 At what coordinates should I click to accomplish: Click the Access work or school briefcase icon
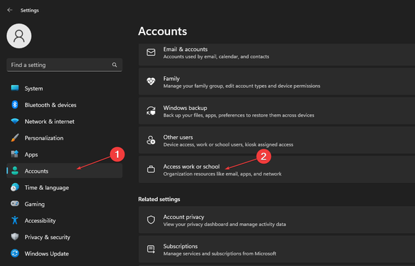tap(151, 169)
